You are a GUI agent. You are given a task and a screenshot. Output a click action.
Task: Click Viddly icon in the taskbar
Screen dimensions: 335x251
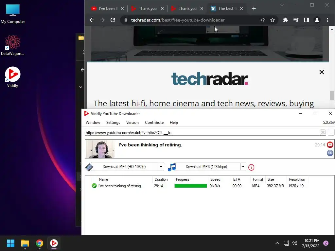point(54,243)
